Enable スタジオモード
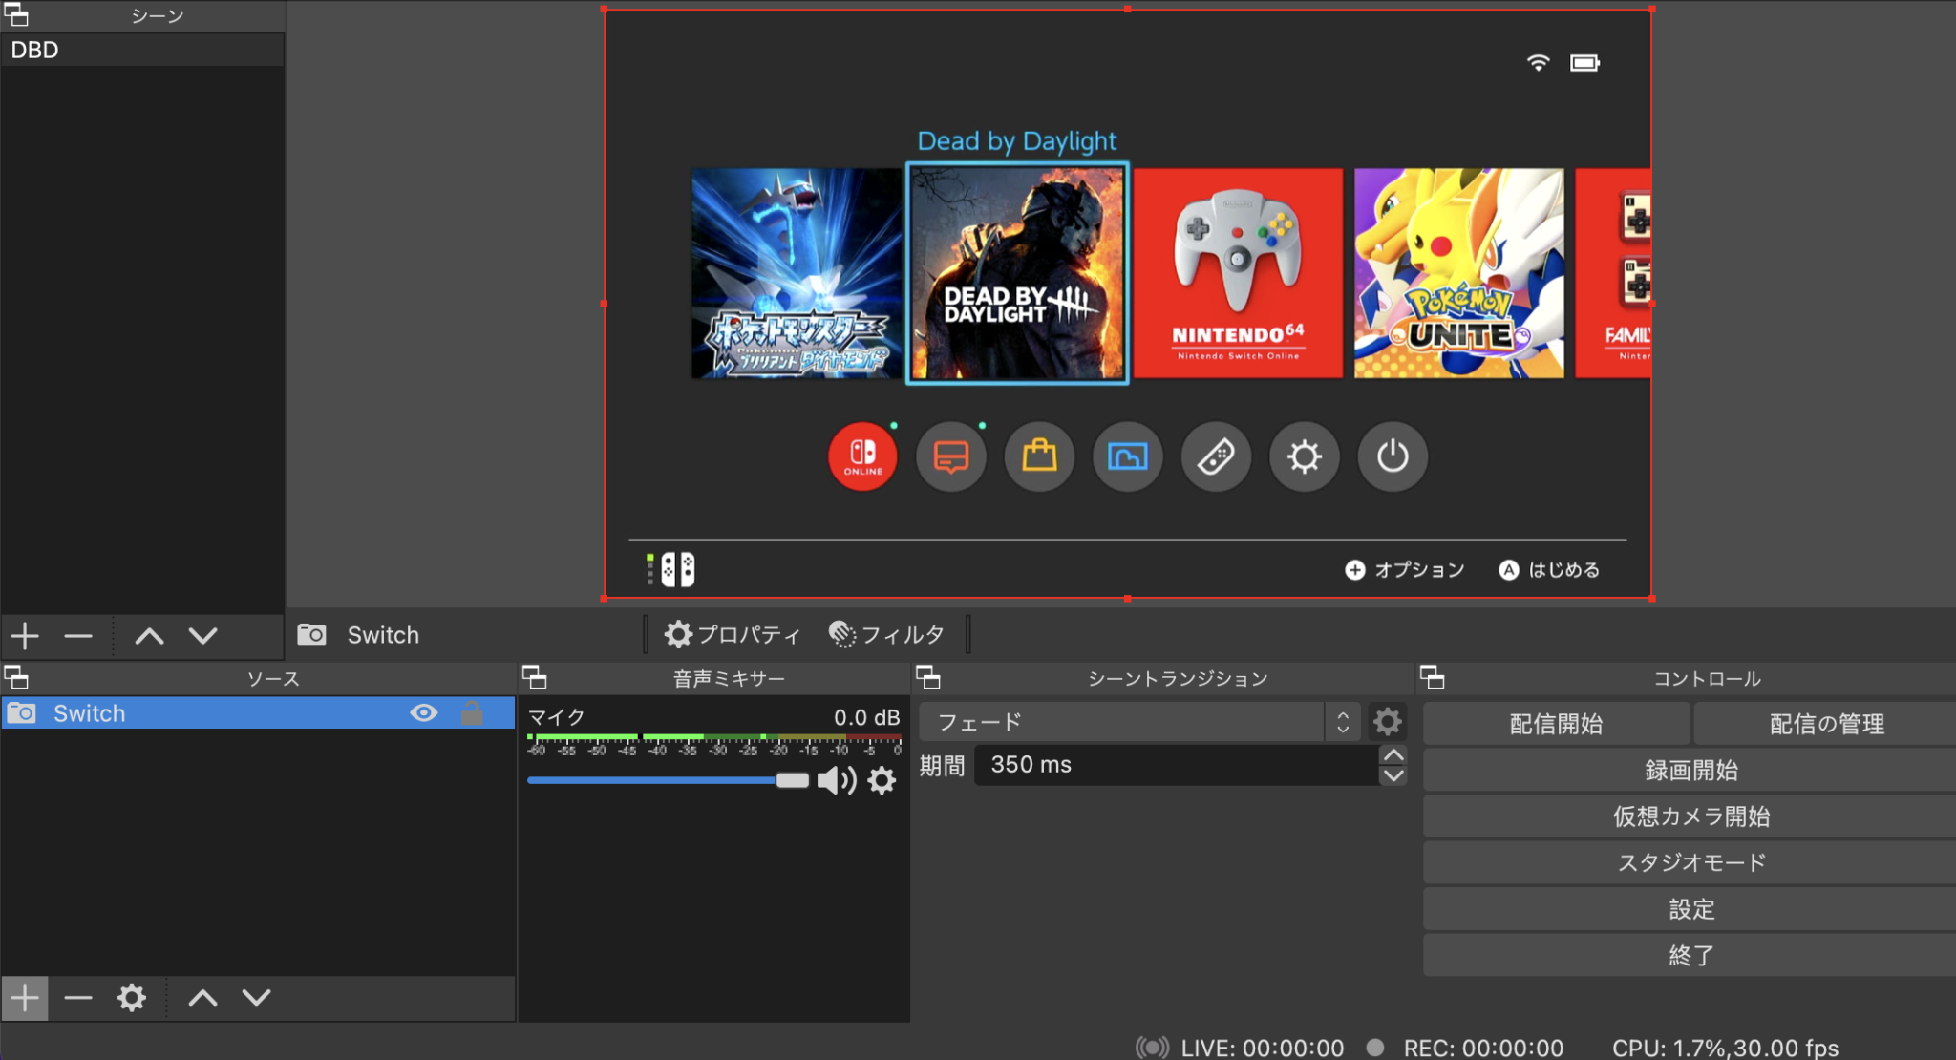This screenshot has width=1956, height=1060. [x=1690, y=861]
